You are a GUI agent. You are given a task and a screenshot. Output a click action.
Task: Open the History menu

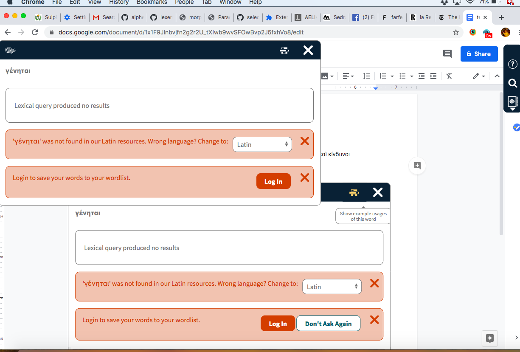point(118,3)
